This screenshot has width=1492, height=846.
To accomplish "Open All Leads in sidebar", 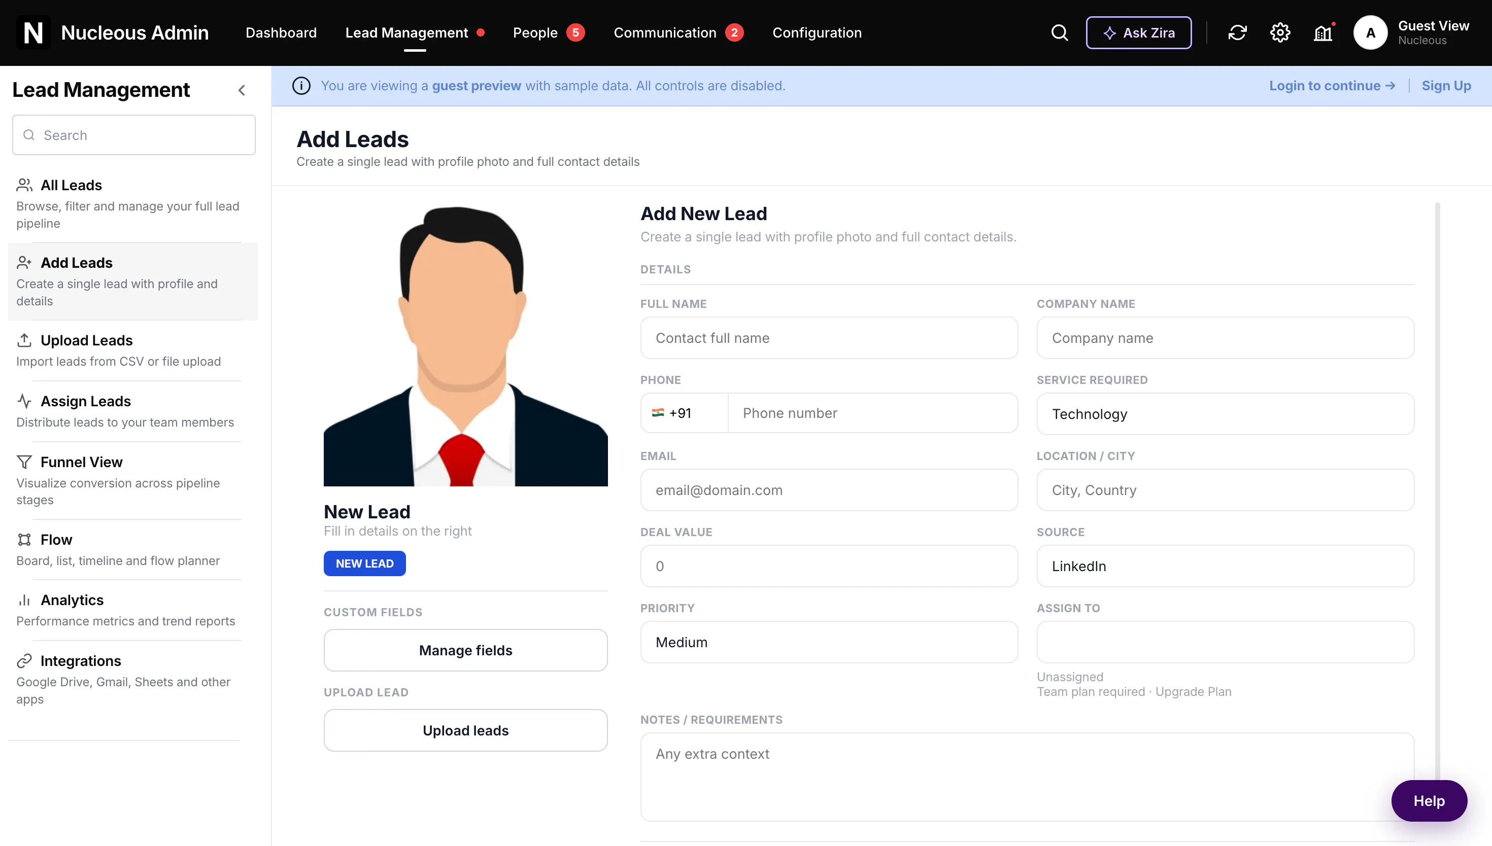I will click(x=132, y=203).
